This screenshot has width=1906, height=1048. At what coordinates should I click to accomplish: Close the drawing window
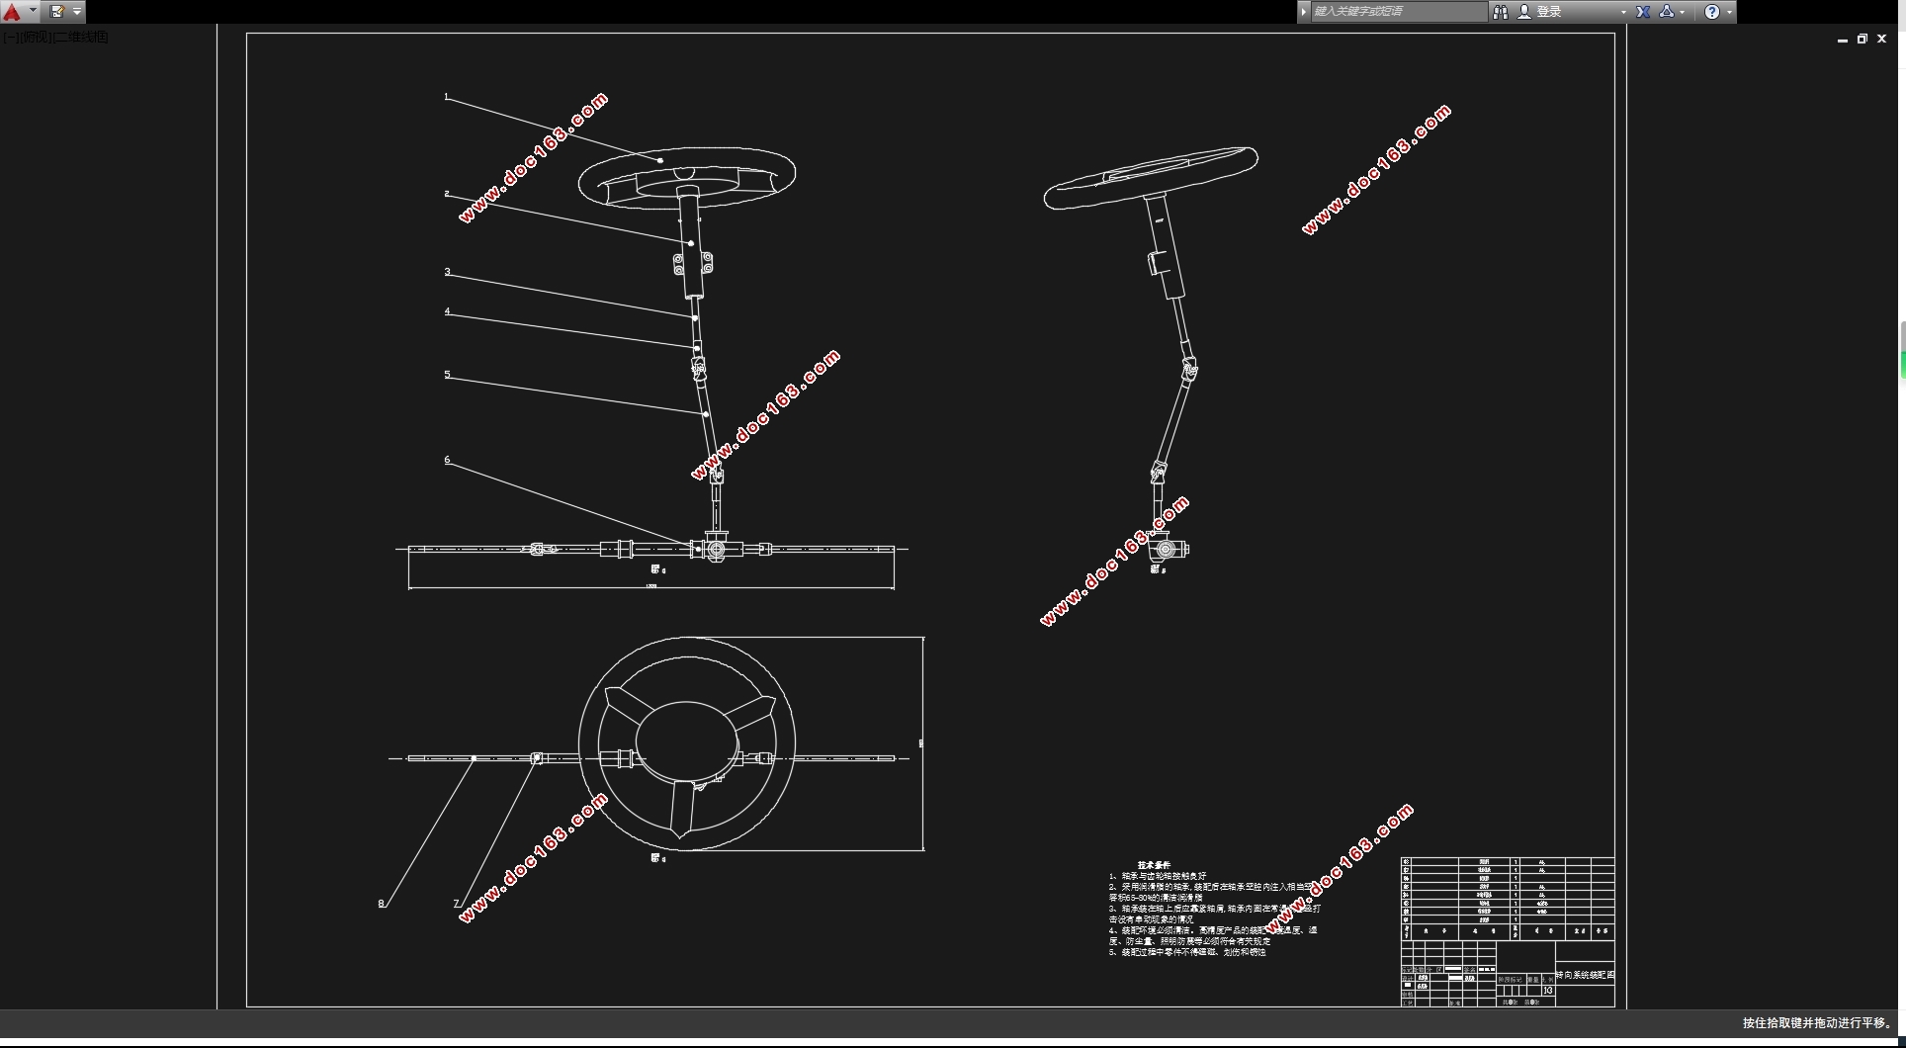[1882, 40]
